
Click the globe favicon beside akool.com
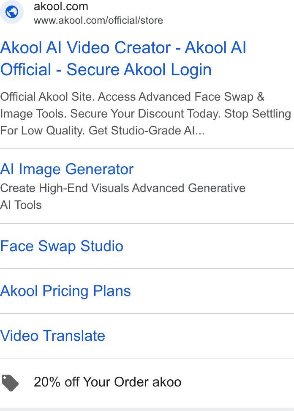click(12, 12)
